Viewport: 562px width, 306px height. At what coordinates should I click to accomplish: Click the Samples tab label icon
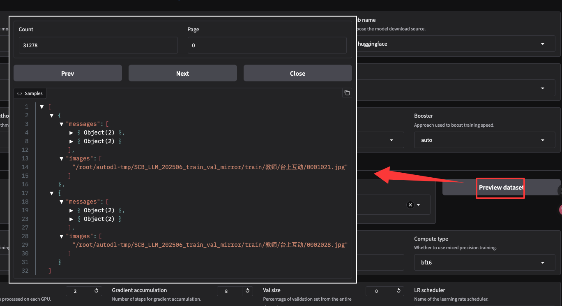tap(19, 93)
